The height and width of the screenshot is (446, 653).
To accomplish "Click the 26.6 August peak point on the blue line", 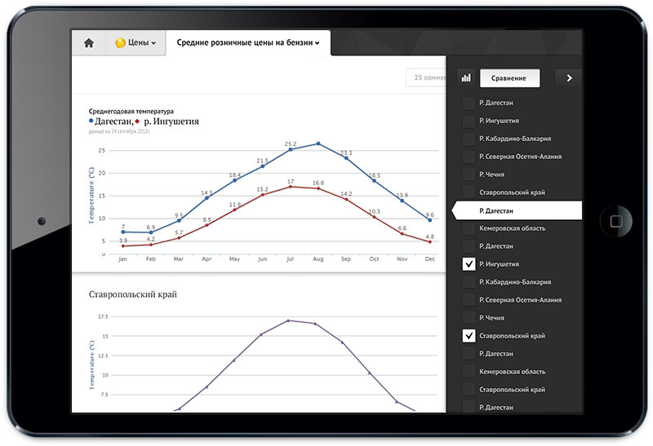I will pos(318,144).
